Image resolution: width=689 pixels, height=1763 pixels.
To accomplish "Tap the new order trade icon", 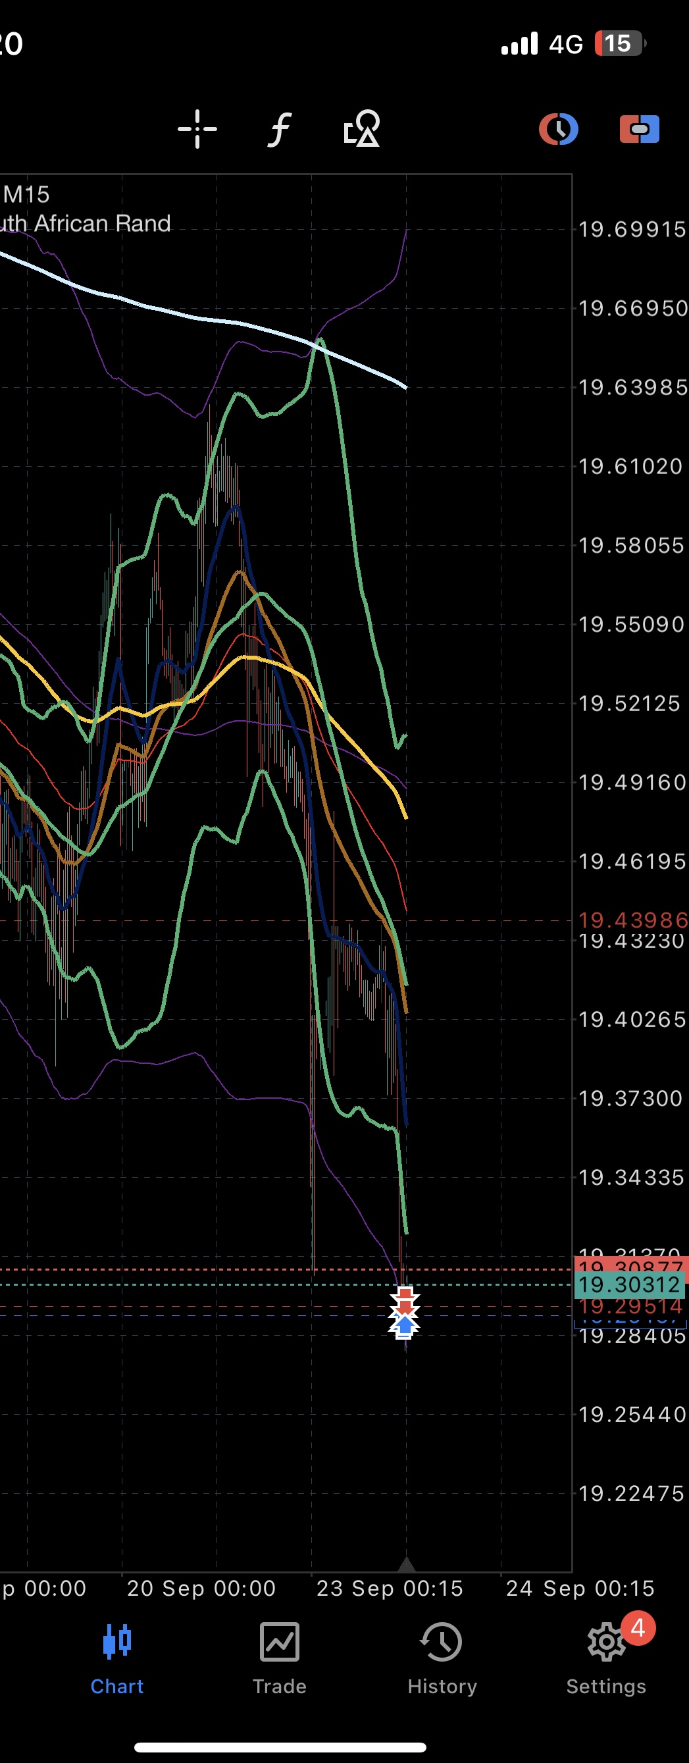I will 639,128.
